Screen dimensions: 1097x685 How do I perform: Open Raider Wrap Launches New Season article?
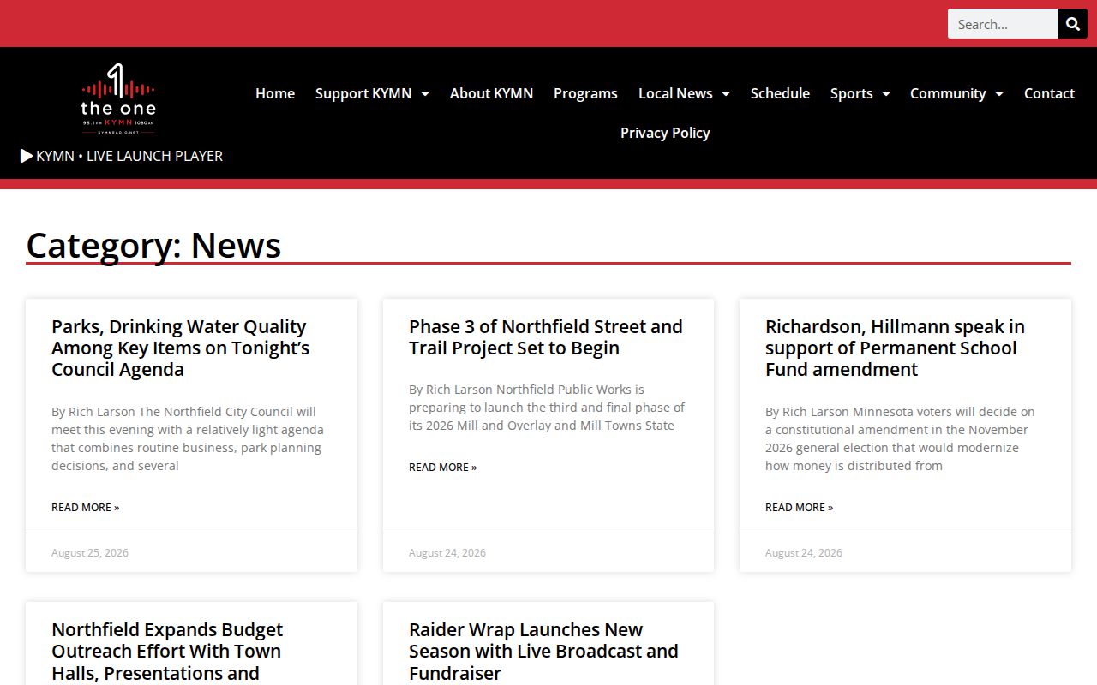tap(543, 651)
